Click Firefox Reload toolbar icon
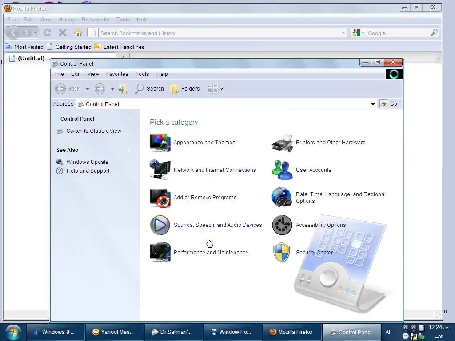The image size is (455, 341). 48,32
